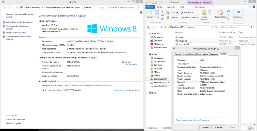Image resolution: width=257 pixels, height=131 pixels.
Task: Open Administrador de dispositivos link
Action: point(19,22)
